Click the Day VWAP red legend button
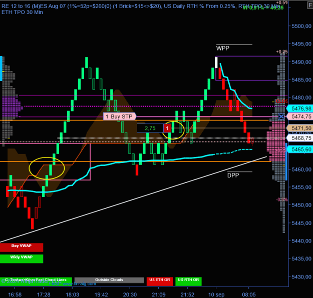 [x=22, y=247]
